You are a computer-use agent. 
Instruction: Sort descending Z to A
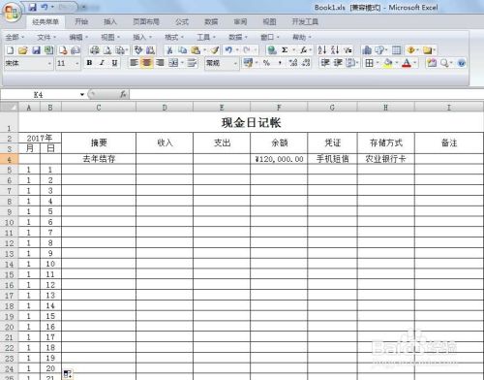pyautogui.click(x=335, y=50)
